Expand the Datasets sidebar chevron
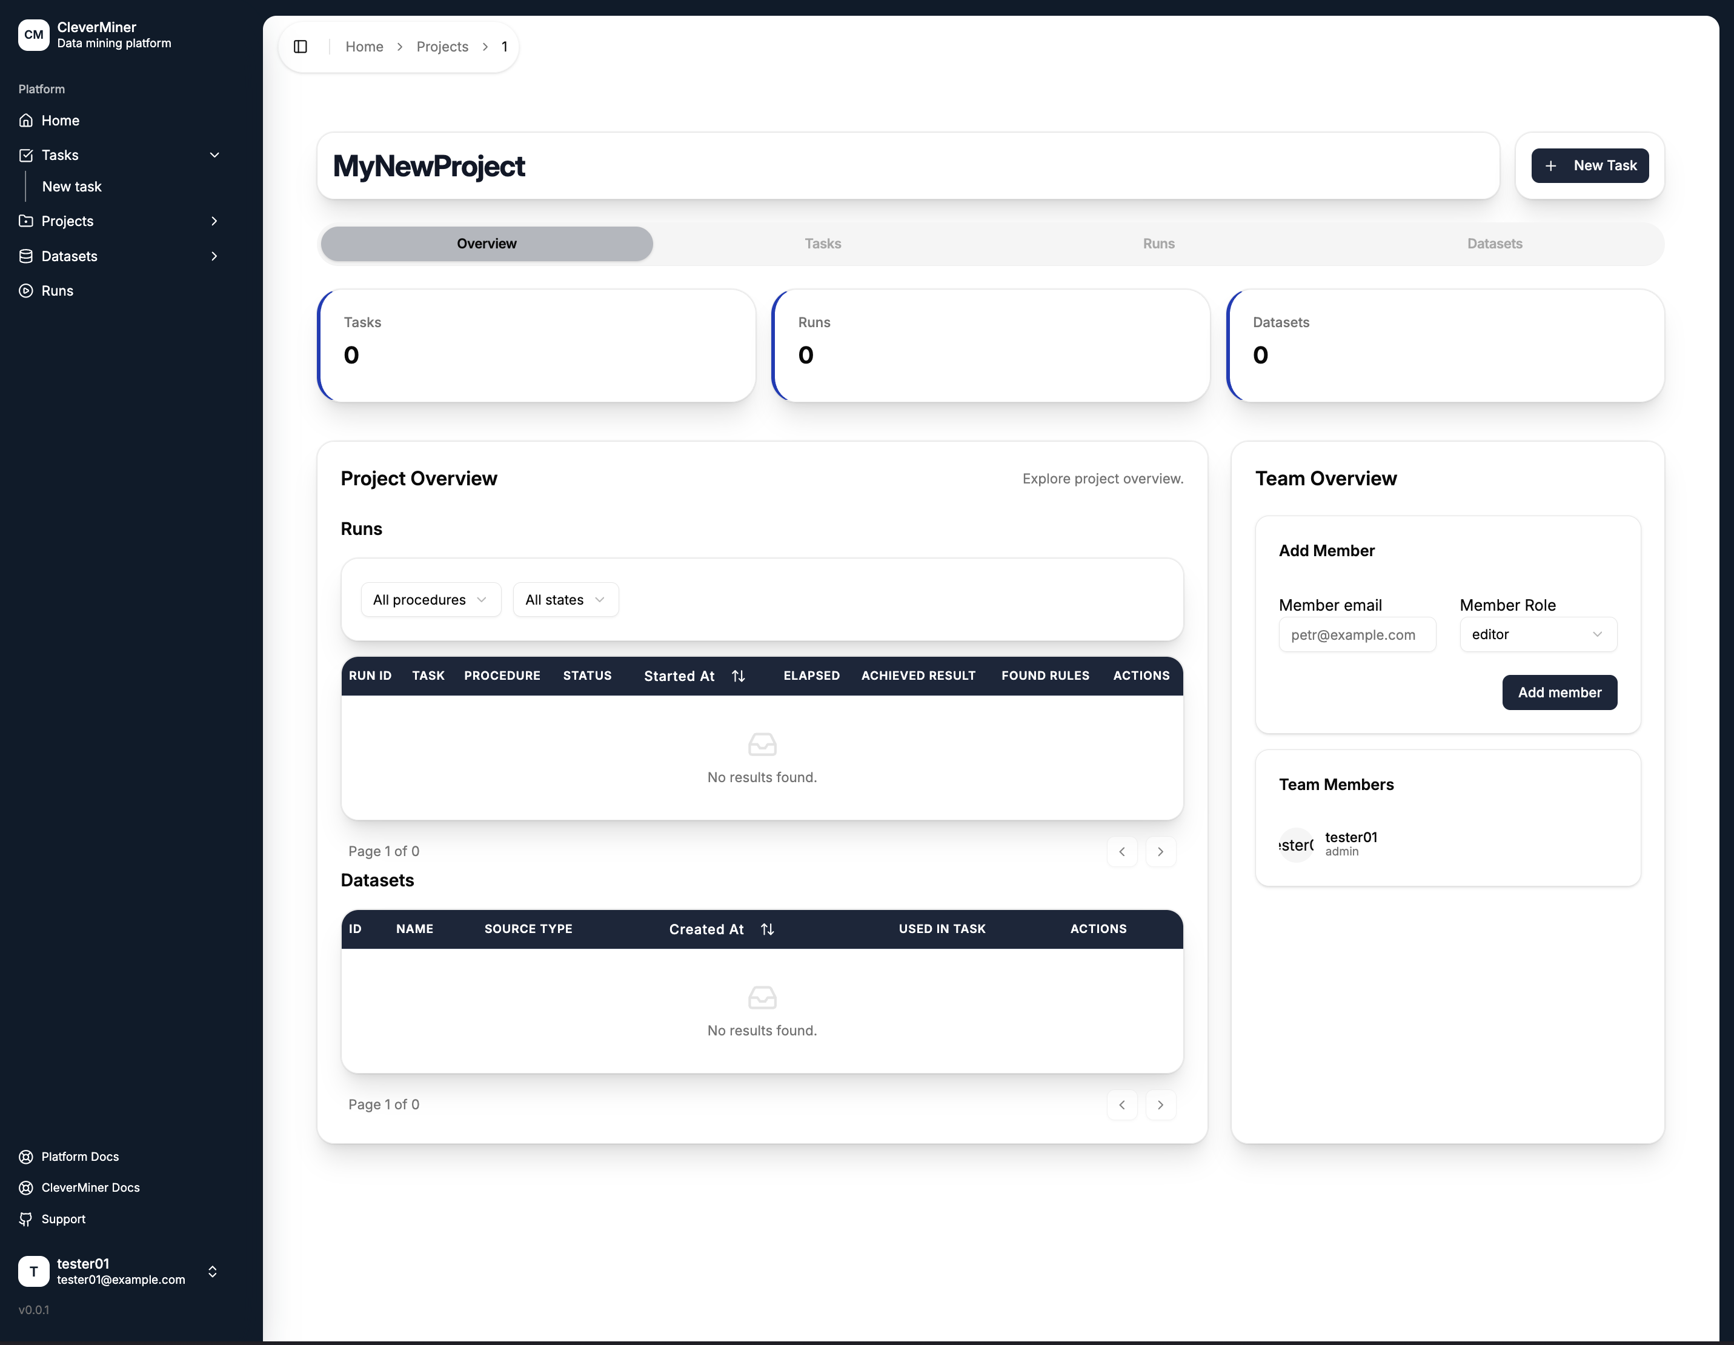This screenshot has height=1345, width=1734. point(214,256)
